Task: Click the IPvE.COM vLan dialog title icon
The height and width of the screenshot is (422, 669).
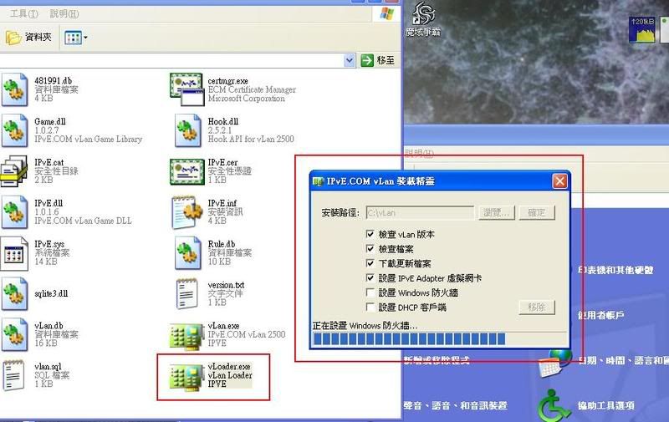Action: tap(319, 181)
